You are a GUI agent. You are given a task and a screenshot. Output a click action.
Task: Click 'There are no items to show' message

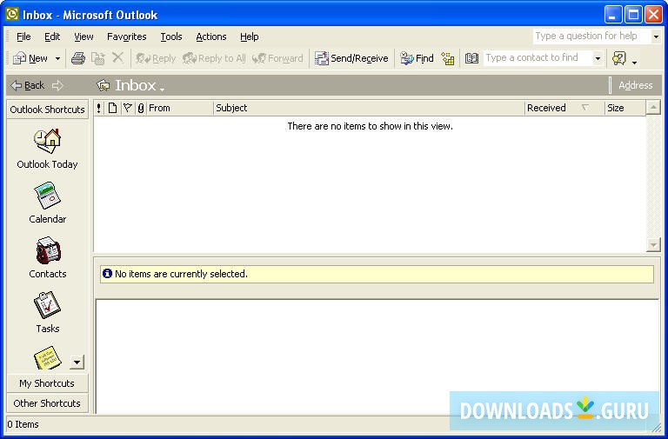click(x=370, y=126)
